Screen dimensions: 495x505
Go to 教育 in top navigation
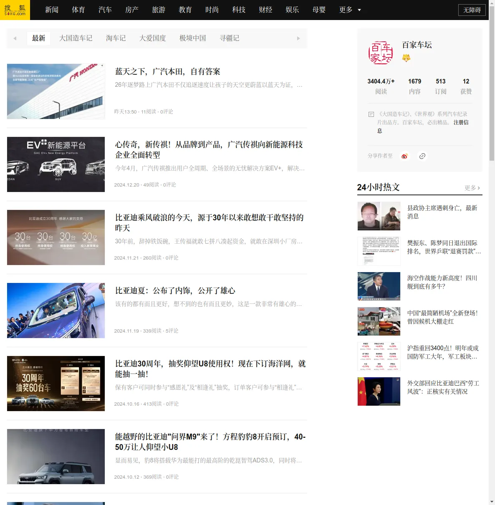185,10
